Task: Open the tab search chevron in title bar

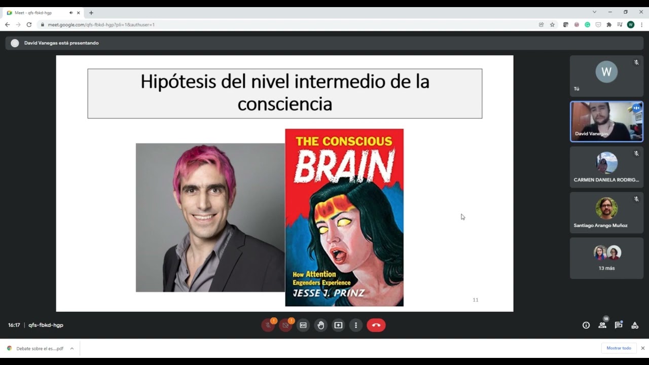Action: tap(594, 12)
